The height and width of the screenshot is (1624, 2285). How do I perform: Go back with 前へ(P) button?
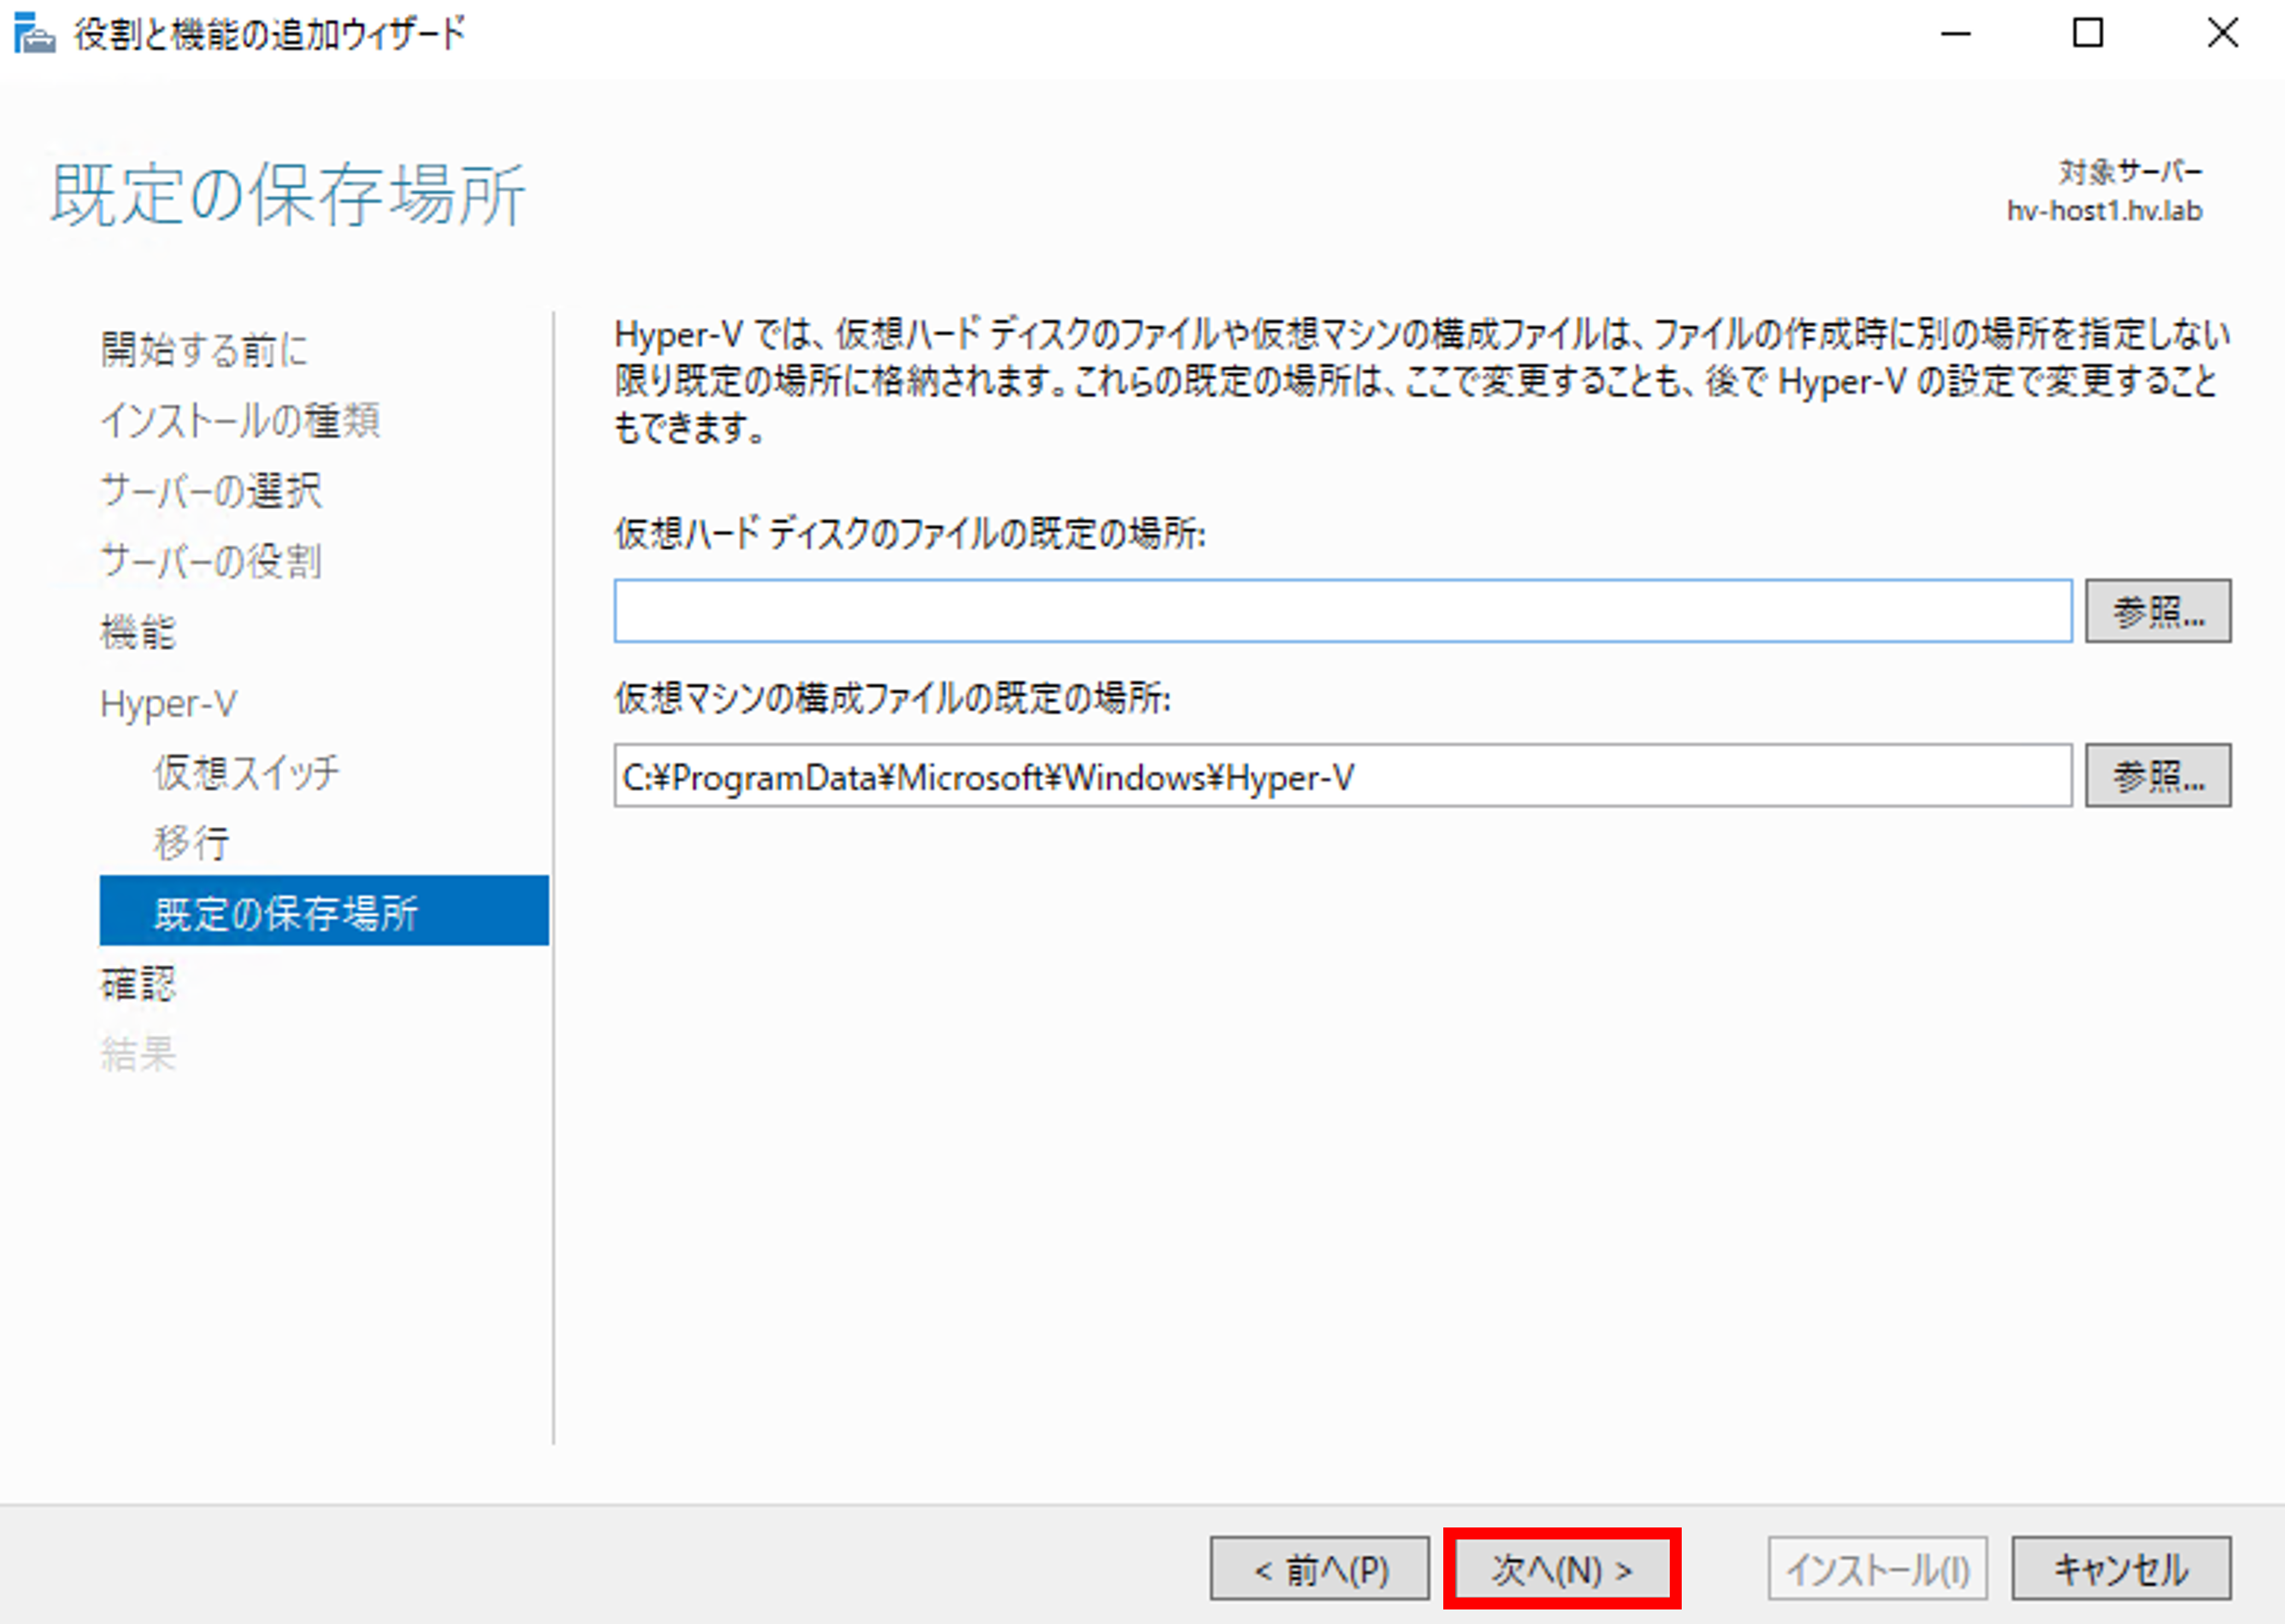[x=1319, y=1569]
